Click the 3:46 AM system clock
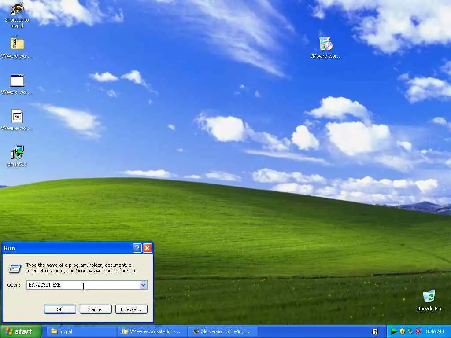Image resolution: width=451 pixels, height=338 pixels. [x=435, y=331]
